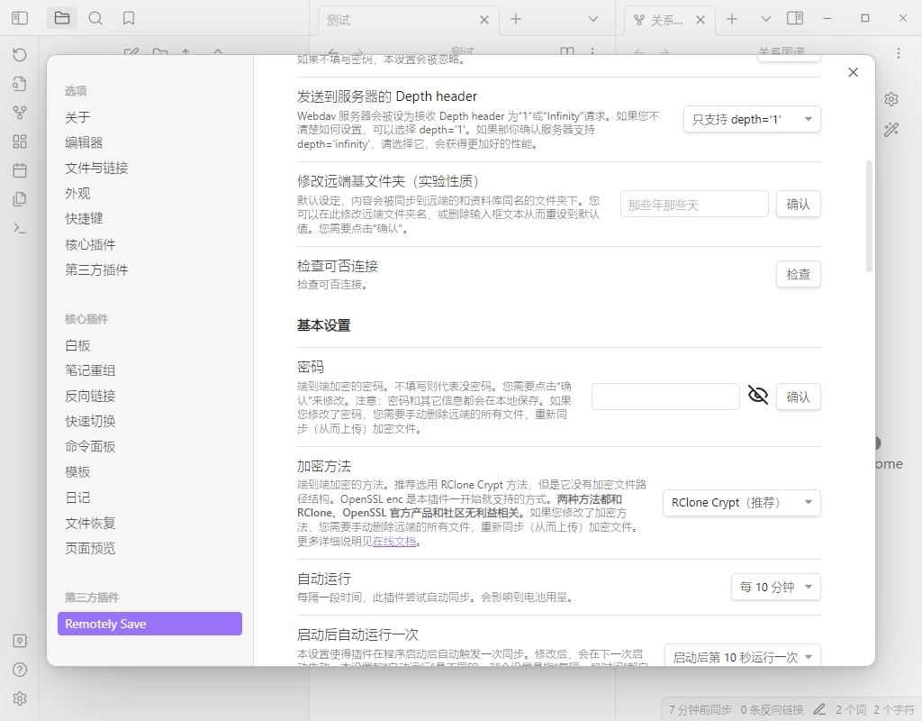Open the command palette terminal icon
Image resolution: width=922 pixels, height=721 pixels.
click(x=20, y=228)
